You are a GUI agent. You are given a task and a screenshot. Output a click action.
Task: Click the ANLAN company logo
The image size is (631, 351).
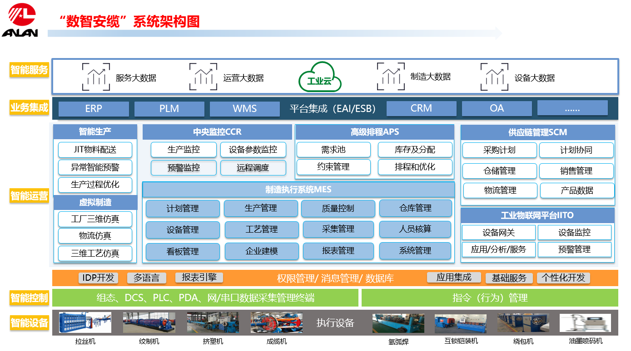pos(20,20)
